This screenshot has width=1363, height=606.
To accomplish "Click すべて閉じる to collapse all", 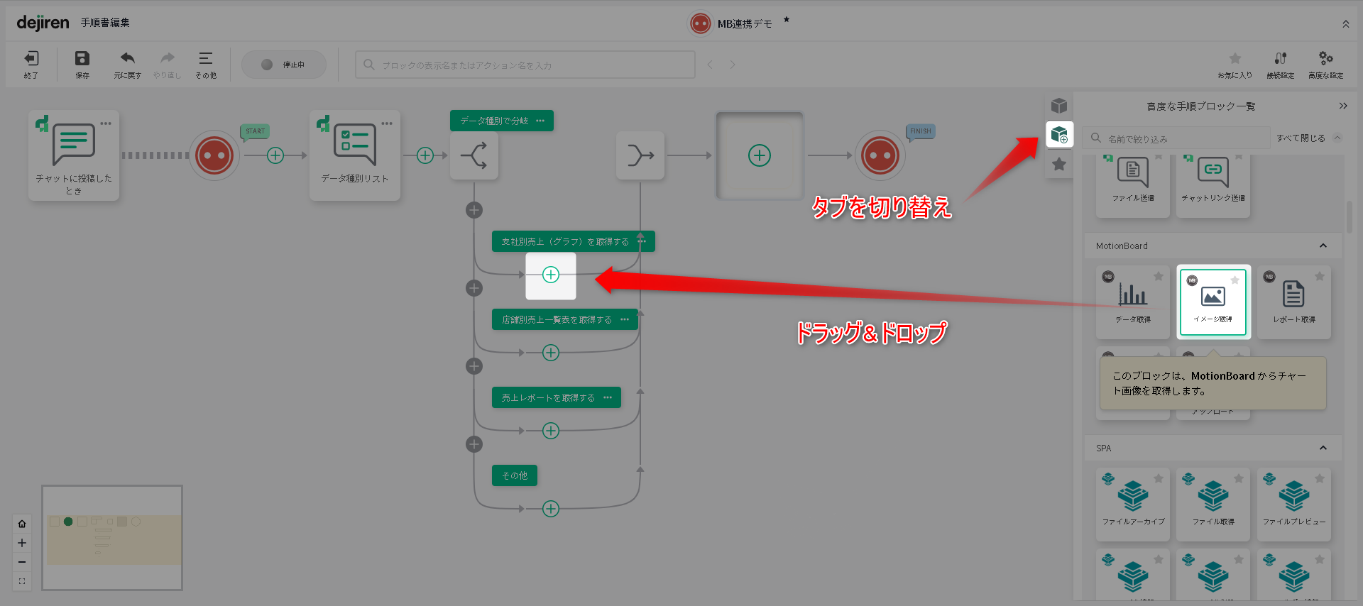I will coord(1301,138).
